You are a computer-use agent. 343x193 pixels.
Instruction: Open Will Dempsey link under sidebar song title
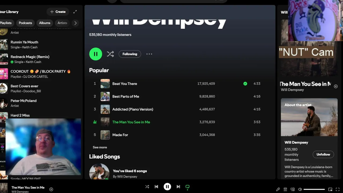pos(292,90)
